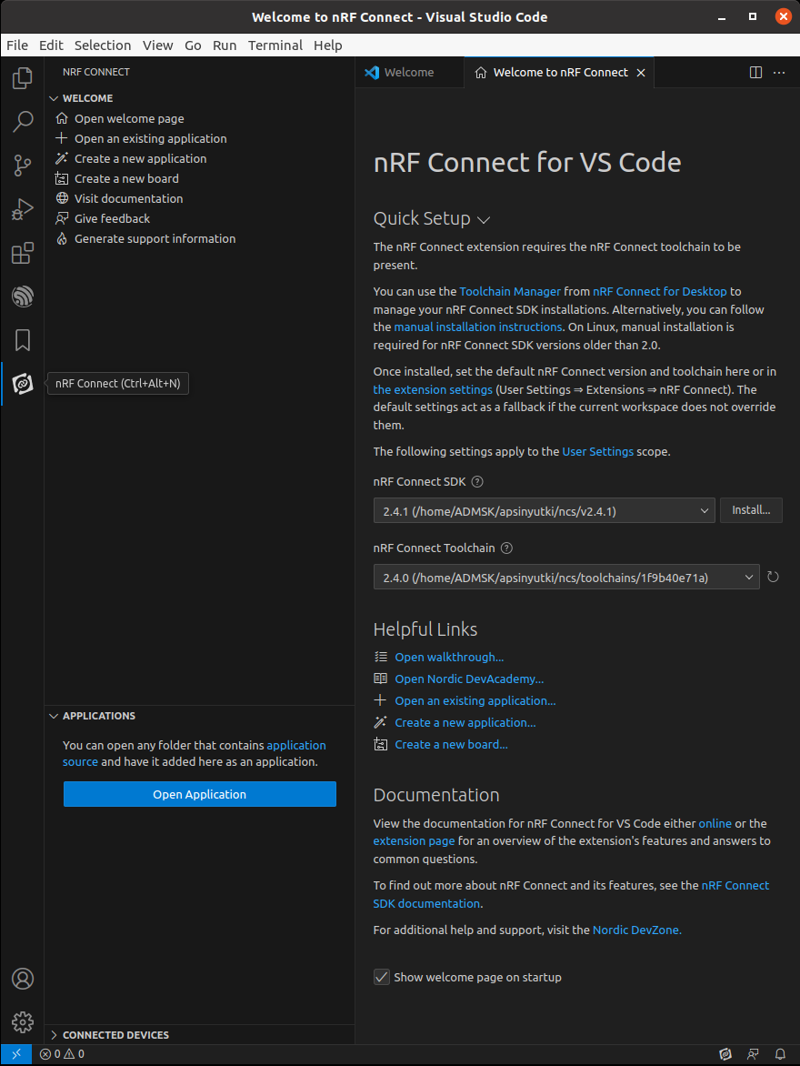Open the View menu
The height and width of the screenshot is (1066, 800).
(157, 45)
